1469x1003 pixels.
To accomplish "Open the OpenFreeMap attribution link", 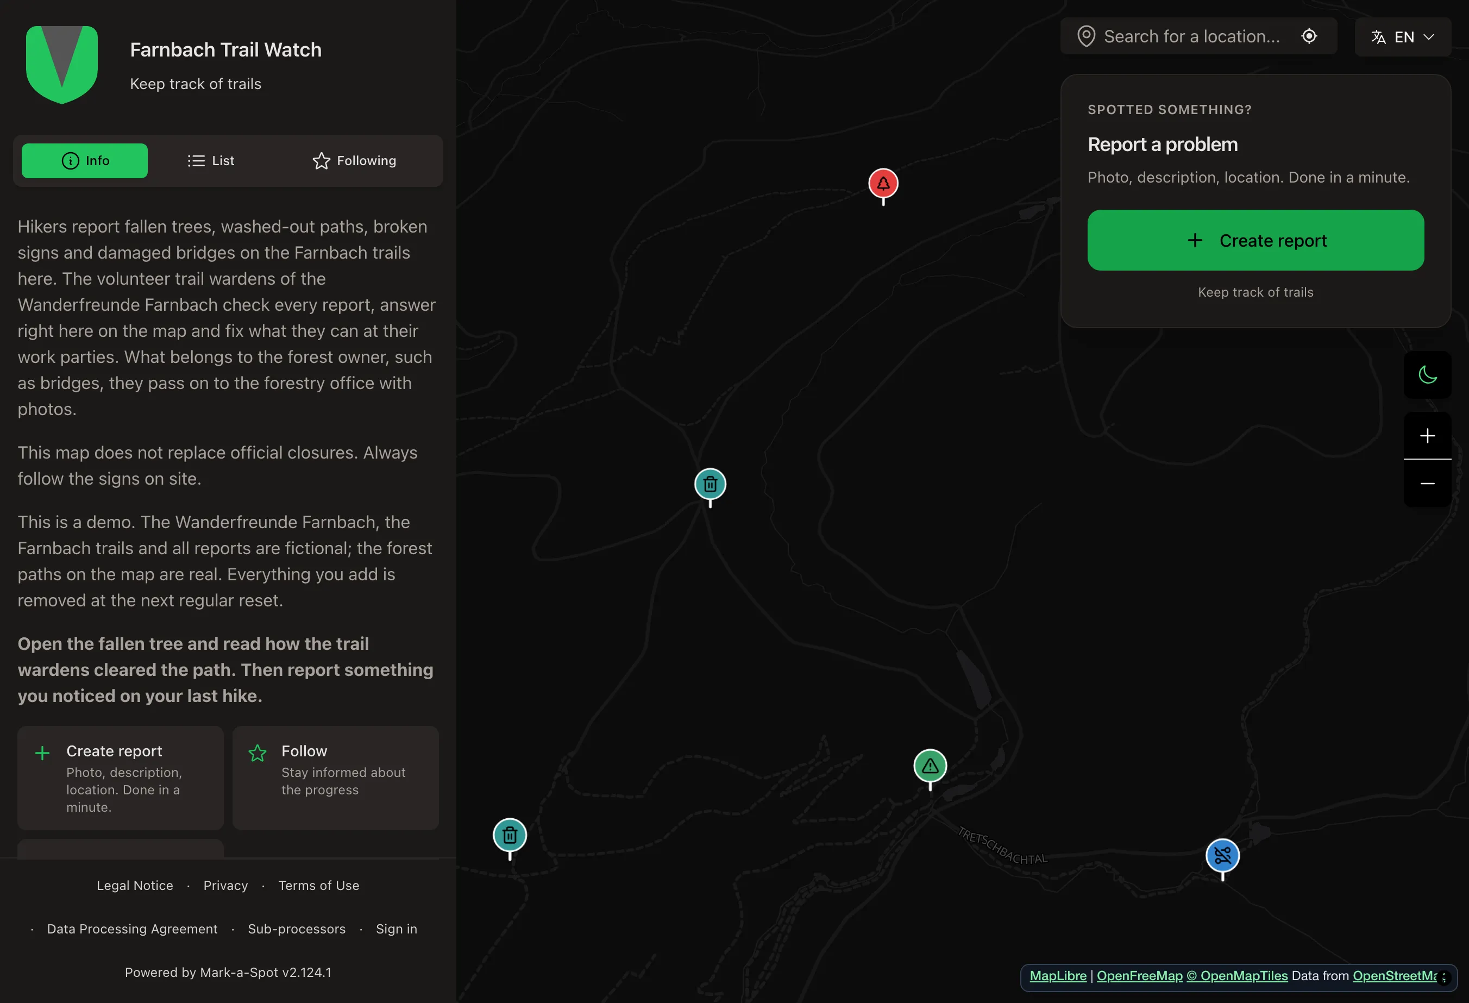I will click(x=1139, y=976).
